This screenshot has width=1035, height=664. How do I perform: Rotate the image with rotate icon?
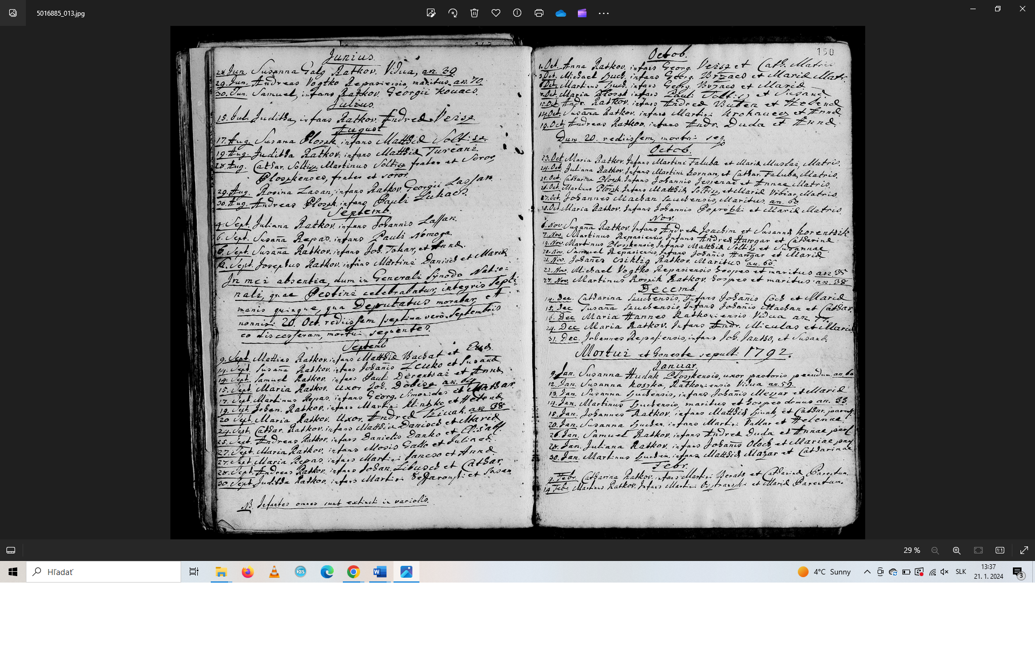[453, 13]
